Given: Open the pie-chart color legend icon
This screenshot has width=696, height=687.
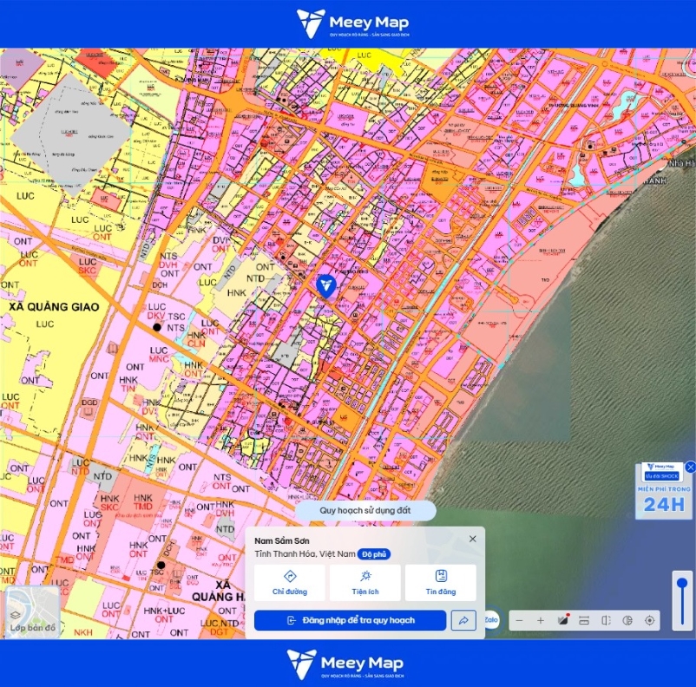Looking at the screenshot, I should pyautogui.click(x=627, y=620).
